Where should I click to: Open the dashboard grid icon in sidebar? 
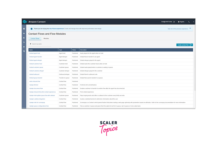point(24,29)
